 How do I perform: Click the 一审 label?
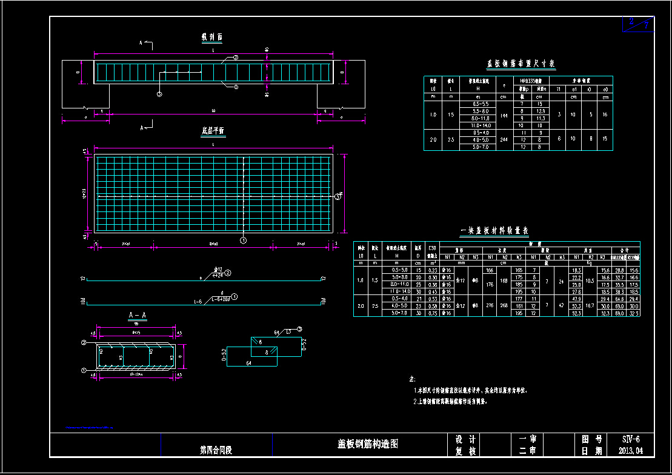click(528, 439)
